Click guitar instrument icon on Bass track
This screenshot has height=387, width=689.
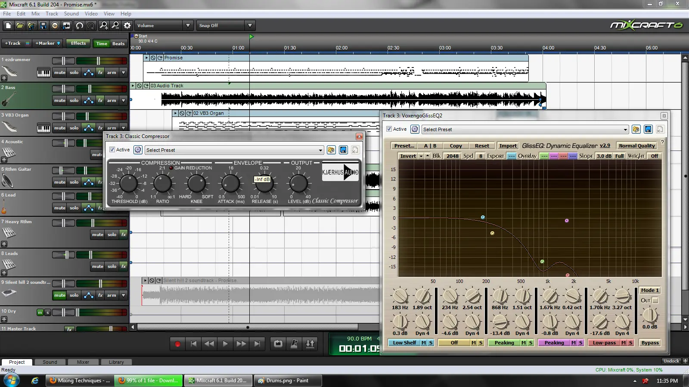point(9,99)
